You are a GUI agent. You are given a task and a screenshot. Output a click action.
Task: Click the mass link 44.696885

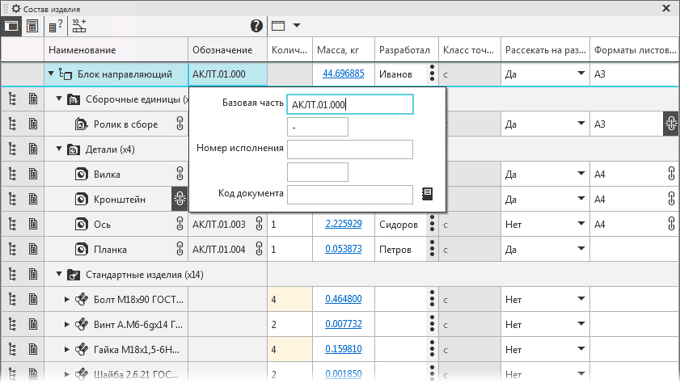coord(343,74)
